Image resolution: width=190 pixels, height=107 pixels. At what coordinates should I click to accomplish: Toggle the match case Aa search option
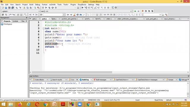coord(80,15)
